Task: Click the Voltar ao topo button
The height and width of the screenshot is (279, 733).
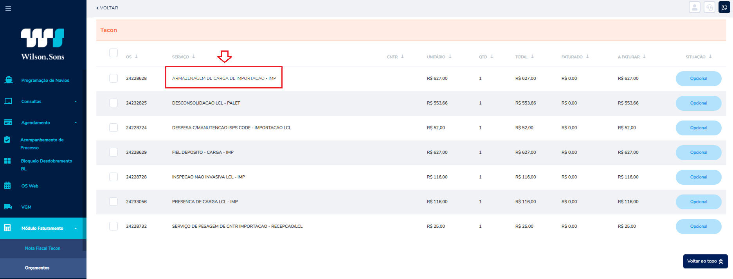Action: [705, 261]
